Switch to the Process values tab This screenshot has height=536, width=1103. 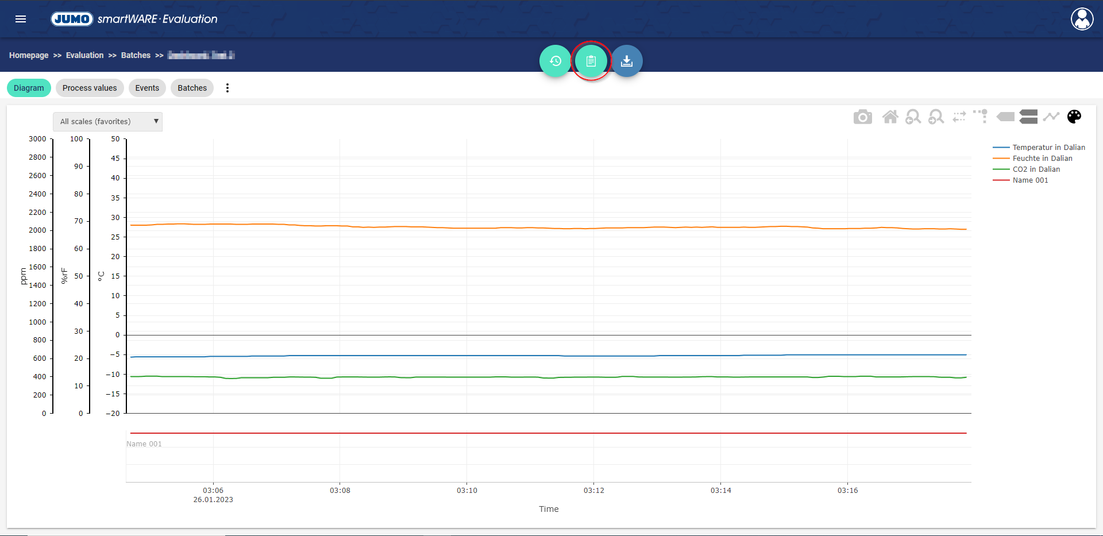tap(90, 88)
